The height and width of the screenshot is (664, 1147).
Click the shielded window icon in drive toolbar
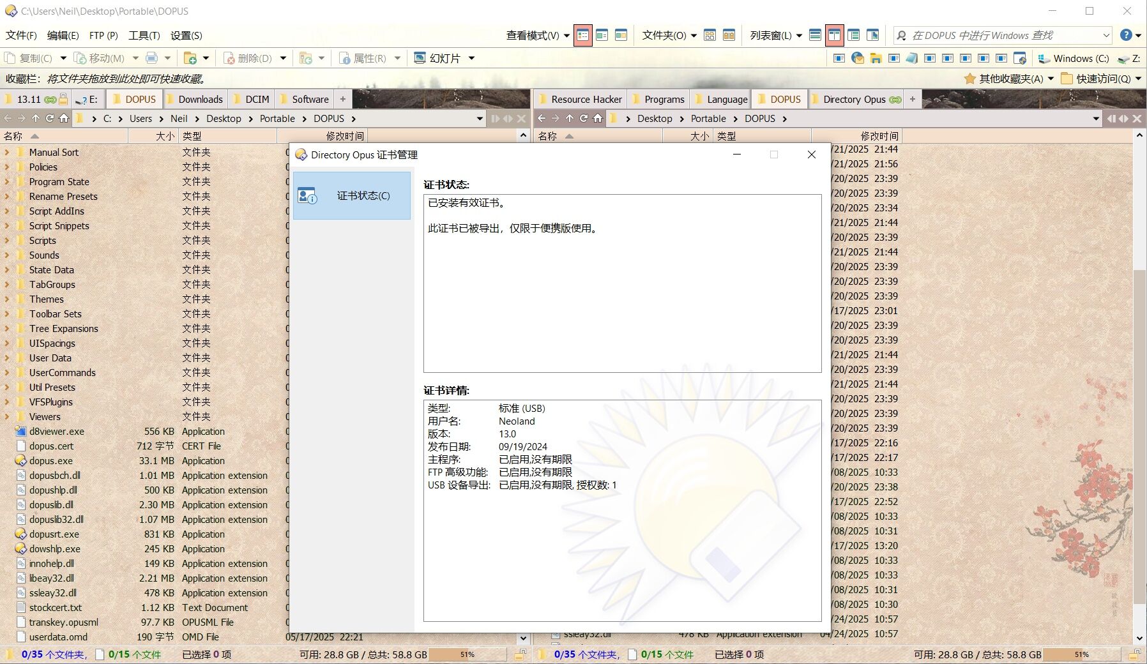pos(1020,58)
